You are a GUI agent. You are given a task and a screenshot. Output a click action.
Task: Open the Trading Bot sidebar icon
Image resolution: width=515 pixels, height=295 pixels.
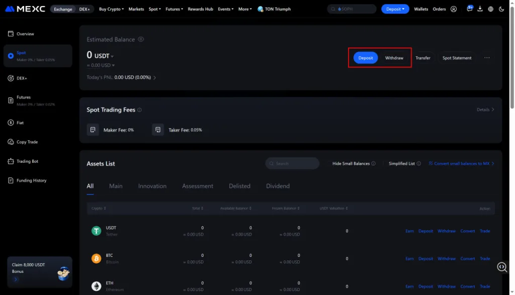pyautogui.click(x=11, y=161)
